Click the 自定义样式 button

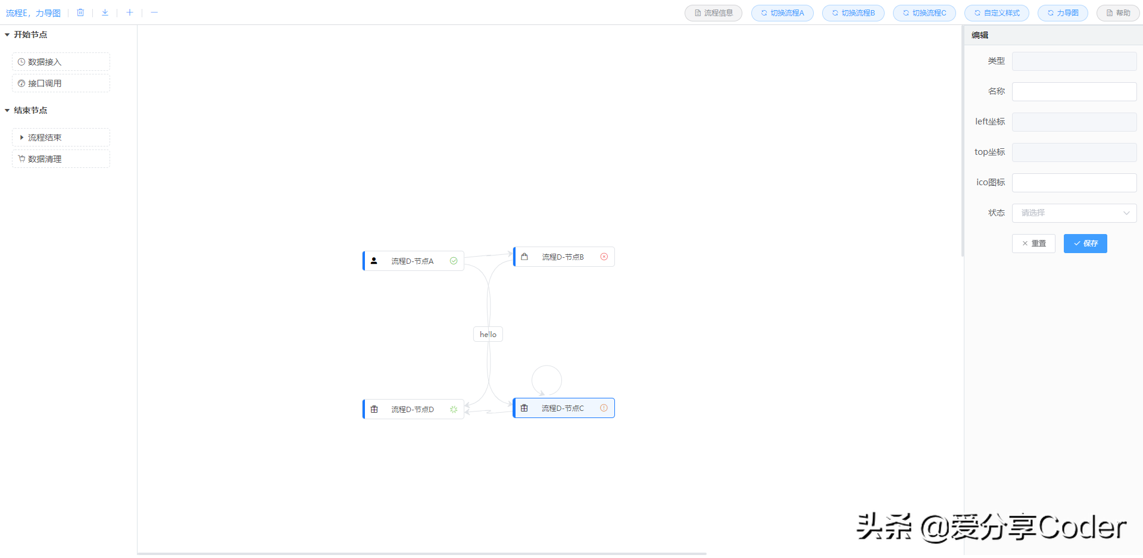coord(997,13)
